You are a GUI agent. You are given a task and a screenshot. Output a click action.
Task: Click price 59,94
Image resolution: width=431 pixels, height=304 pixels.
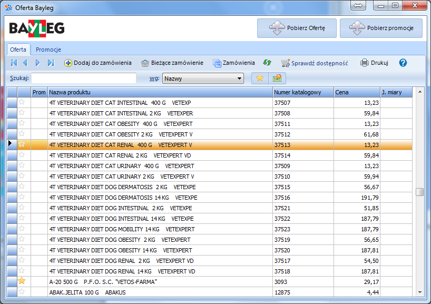pyautogui.click(x=371, y=176)
